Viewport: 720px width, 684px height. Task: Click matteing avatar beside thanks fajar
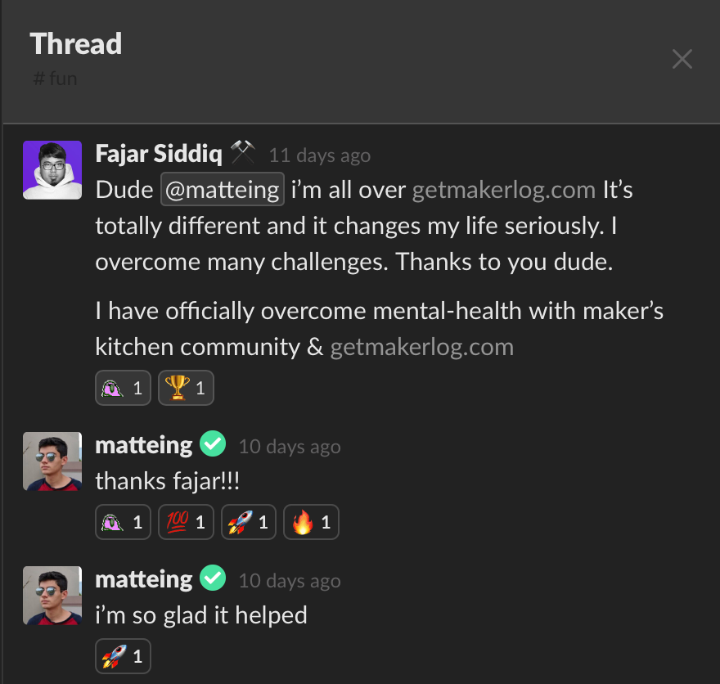pyautogui.click(x=52, y=461)
